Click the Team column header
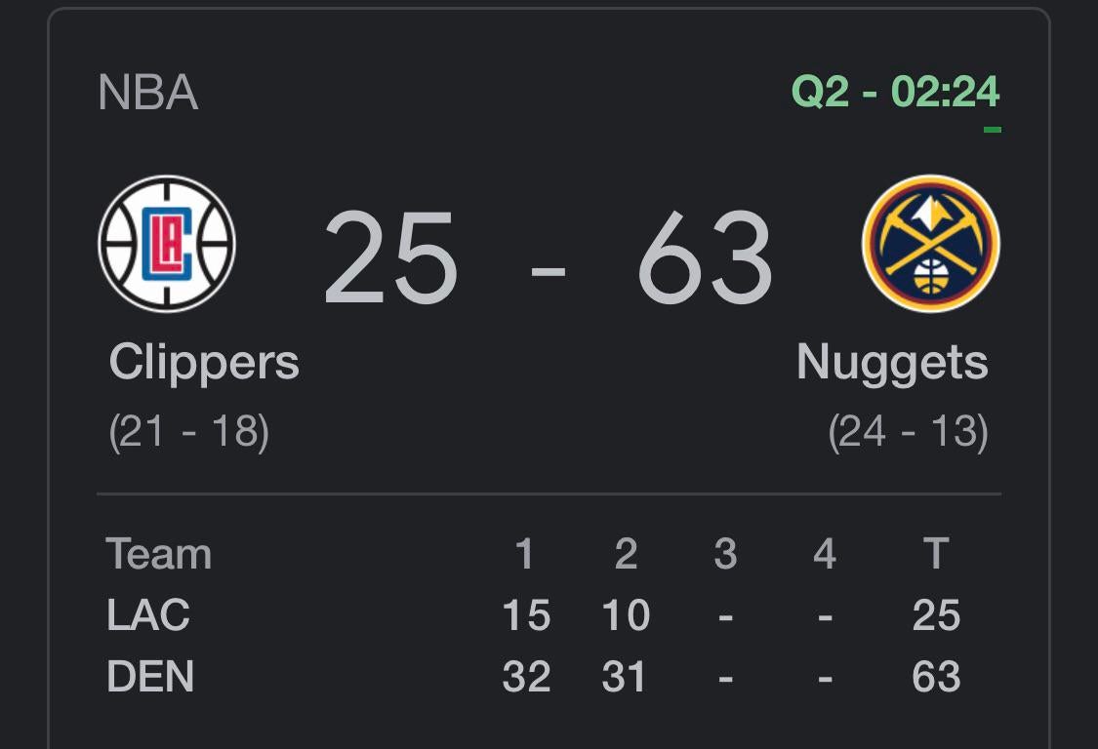1098x749 pixels. (158, 554)
